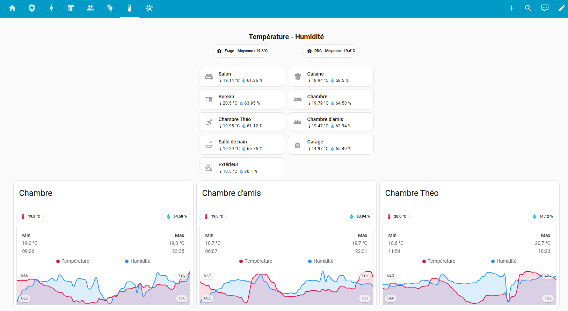Click the Étage - Moyenne chip
The image size is (568, 311).
click(x=242, y=51)
